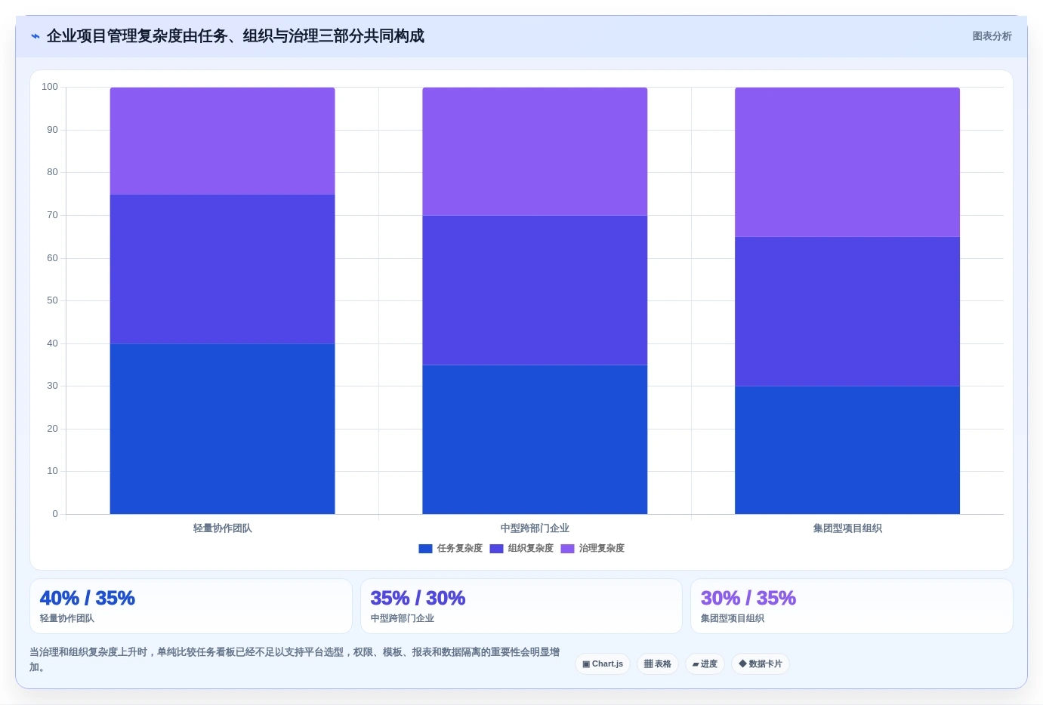Click the blue 任务复杂度 segment of 轻量协作团队 bar
The width and height of the screenshot is (1043, 705).
point(222,429)
